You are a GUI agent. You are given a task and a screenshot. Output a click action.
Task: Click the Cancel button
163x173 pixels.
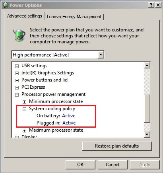tap(113, 165)
